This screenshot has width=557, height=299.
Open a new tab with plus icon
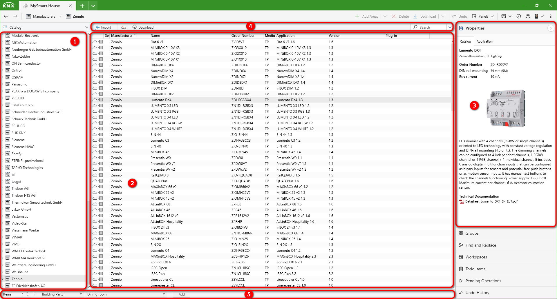pos(82,6)
